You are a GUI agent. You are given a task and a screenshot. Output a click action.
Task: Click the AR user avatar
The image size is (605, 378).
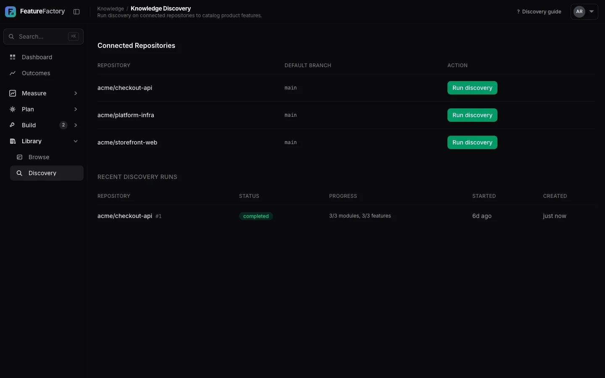point(579,12)
